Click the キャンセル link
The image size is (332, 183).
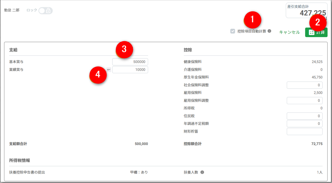(x=289, y=32)
